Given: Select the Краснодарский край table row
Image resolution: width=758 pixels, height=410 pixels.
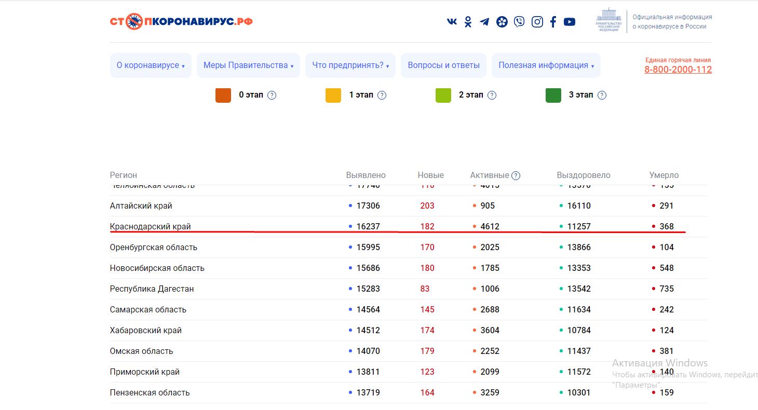Looking at the screenshot, I should pyautogui.click(x=151, y=227).
